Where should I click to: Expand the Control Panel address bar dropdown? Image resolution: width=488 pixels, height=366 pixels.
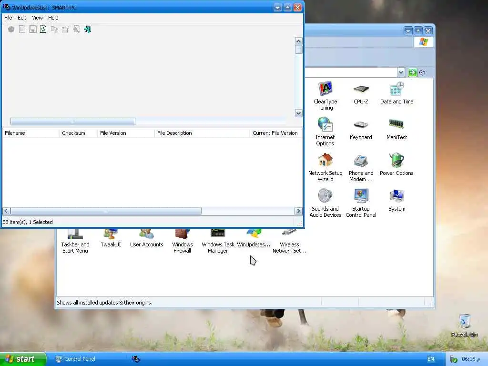[x=401, y=72]
